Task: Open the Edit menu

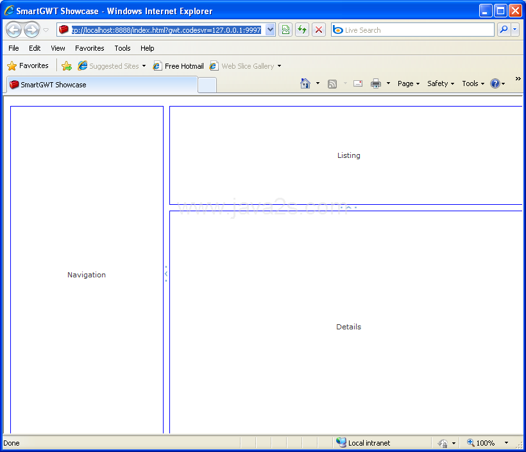Action: pyautogui.click(x=35, y=48)
